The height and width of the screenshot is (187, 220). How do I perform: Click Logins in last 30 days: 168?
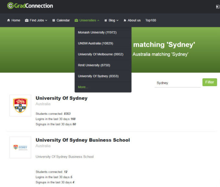[55, 119]
